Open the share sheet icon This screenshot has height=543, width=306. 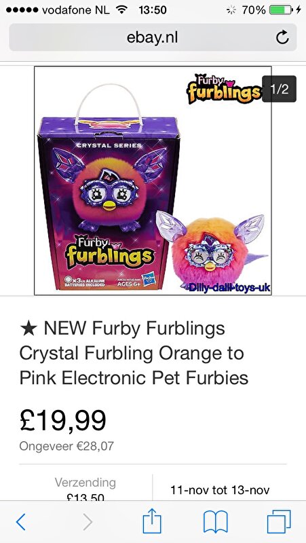(x=152, y=521)
